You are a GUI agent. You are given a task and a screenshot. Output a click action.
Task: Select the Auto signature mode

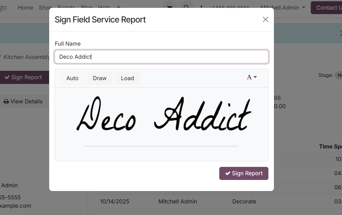(x=72, y=78)
